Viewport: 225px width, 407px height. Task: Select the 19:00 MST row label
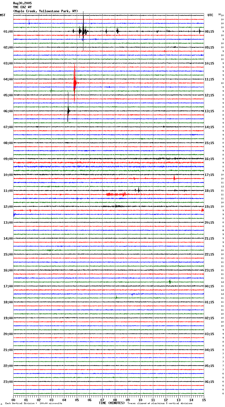point(8,318)
